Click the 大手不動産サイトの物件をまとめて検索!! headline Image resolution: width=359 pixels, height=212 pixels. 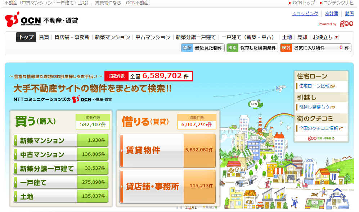coord(93,89)
